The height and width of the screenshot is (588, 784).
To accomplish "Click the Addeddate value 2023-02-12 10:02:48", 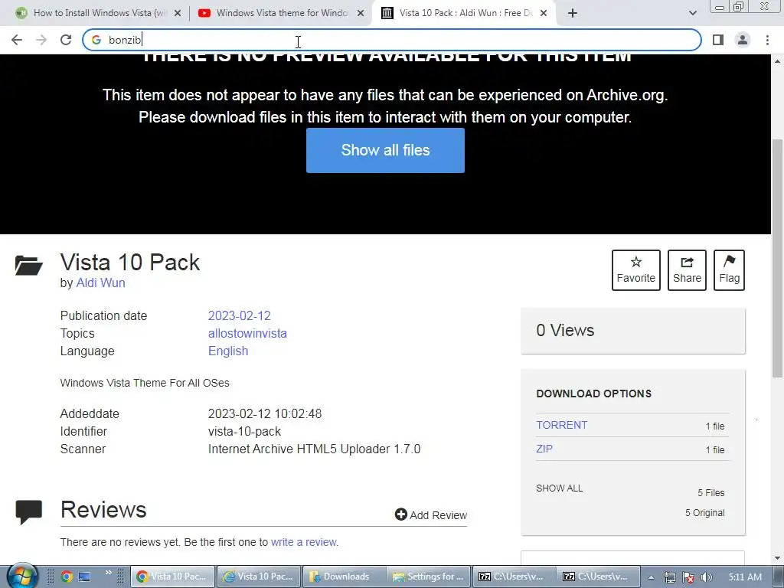I will 264,413.
